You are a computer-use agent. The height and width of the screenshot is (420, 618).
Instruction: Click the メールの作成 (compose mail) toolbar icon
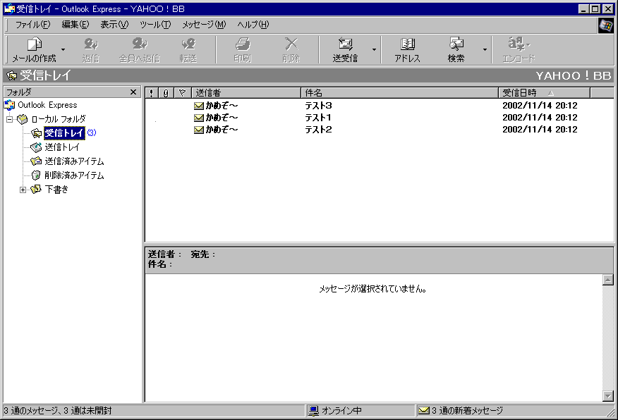tap(35, 49)
